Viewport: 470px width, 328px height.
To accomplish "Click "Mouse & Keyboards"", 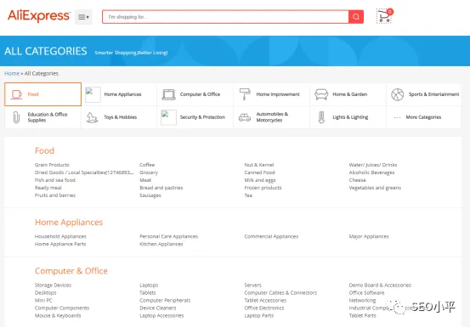I will 58,316.
